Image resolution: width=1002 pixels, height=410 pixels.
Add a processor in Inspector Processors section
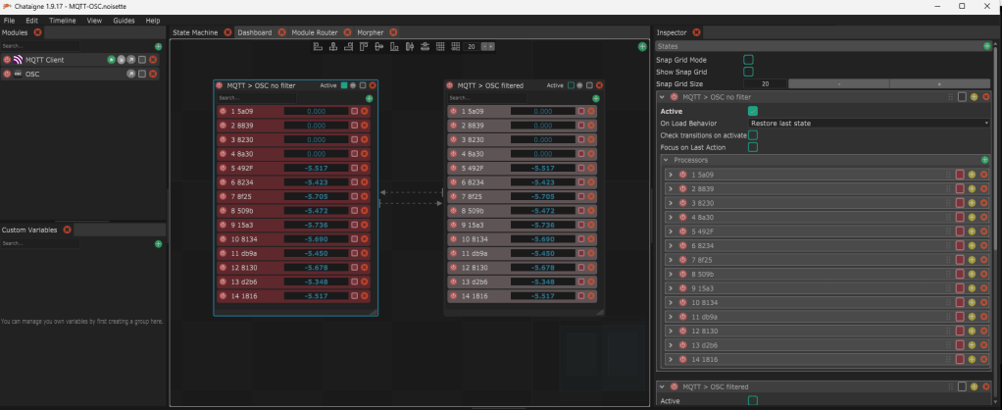coord(984,159)
